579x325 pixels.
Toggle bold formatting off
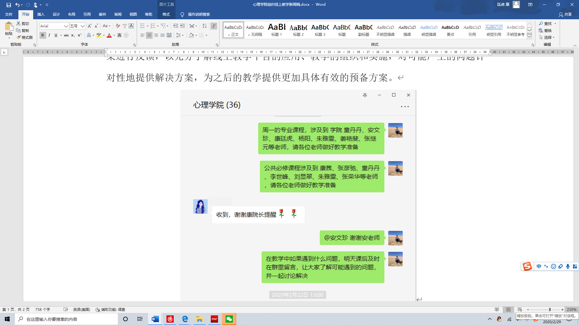[43, 36]
